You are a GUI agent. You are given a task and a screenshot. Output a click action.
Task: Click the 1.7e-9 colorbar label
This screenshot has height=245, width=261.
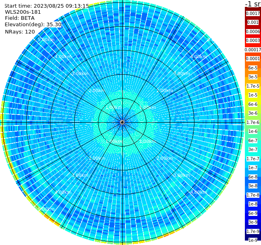(253, 231)
